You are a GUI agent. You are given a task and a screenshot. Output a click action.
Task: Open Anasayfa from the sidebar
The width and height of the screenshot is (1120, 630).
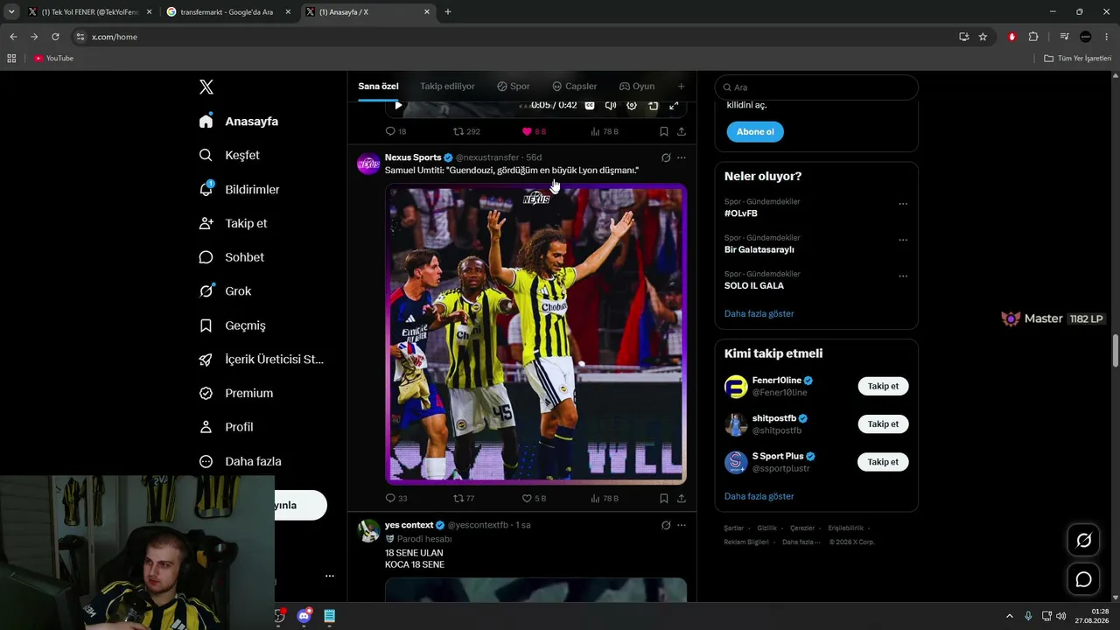tap(239, 122)
